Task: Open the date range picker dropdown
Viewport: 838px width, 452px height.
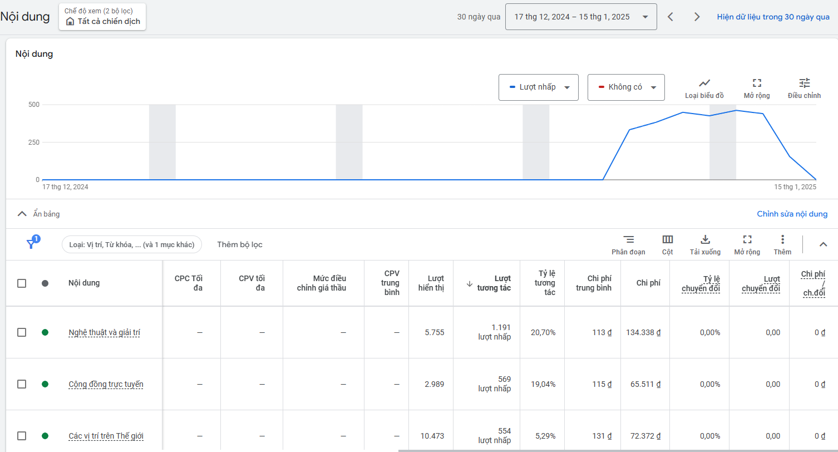Action: coord(580,17)
